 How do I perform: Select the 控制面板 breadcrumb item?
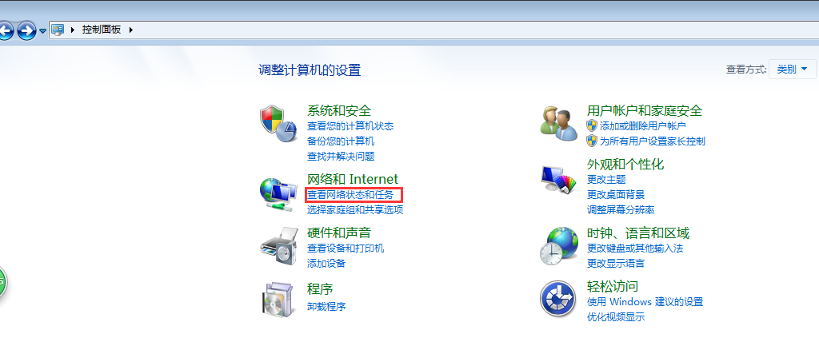click(102, 30)
